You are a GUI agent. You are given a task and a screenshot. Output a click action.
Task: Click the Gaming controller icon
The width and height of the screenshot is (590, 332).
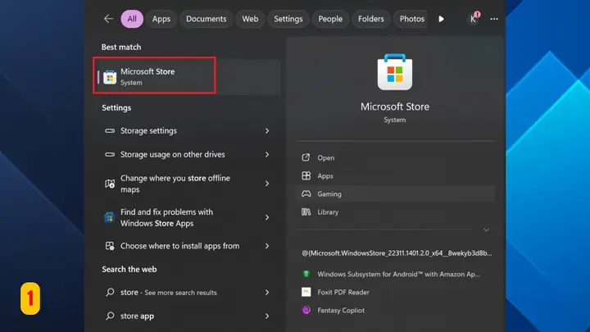(x=306, y=193)
